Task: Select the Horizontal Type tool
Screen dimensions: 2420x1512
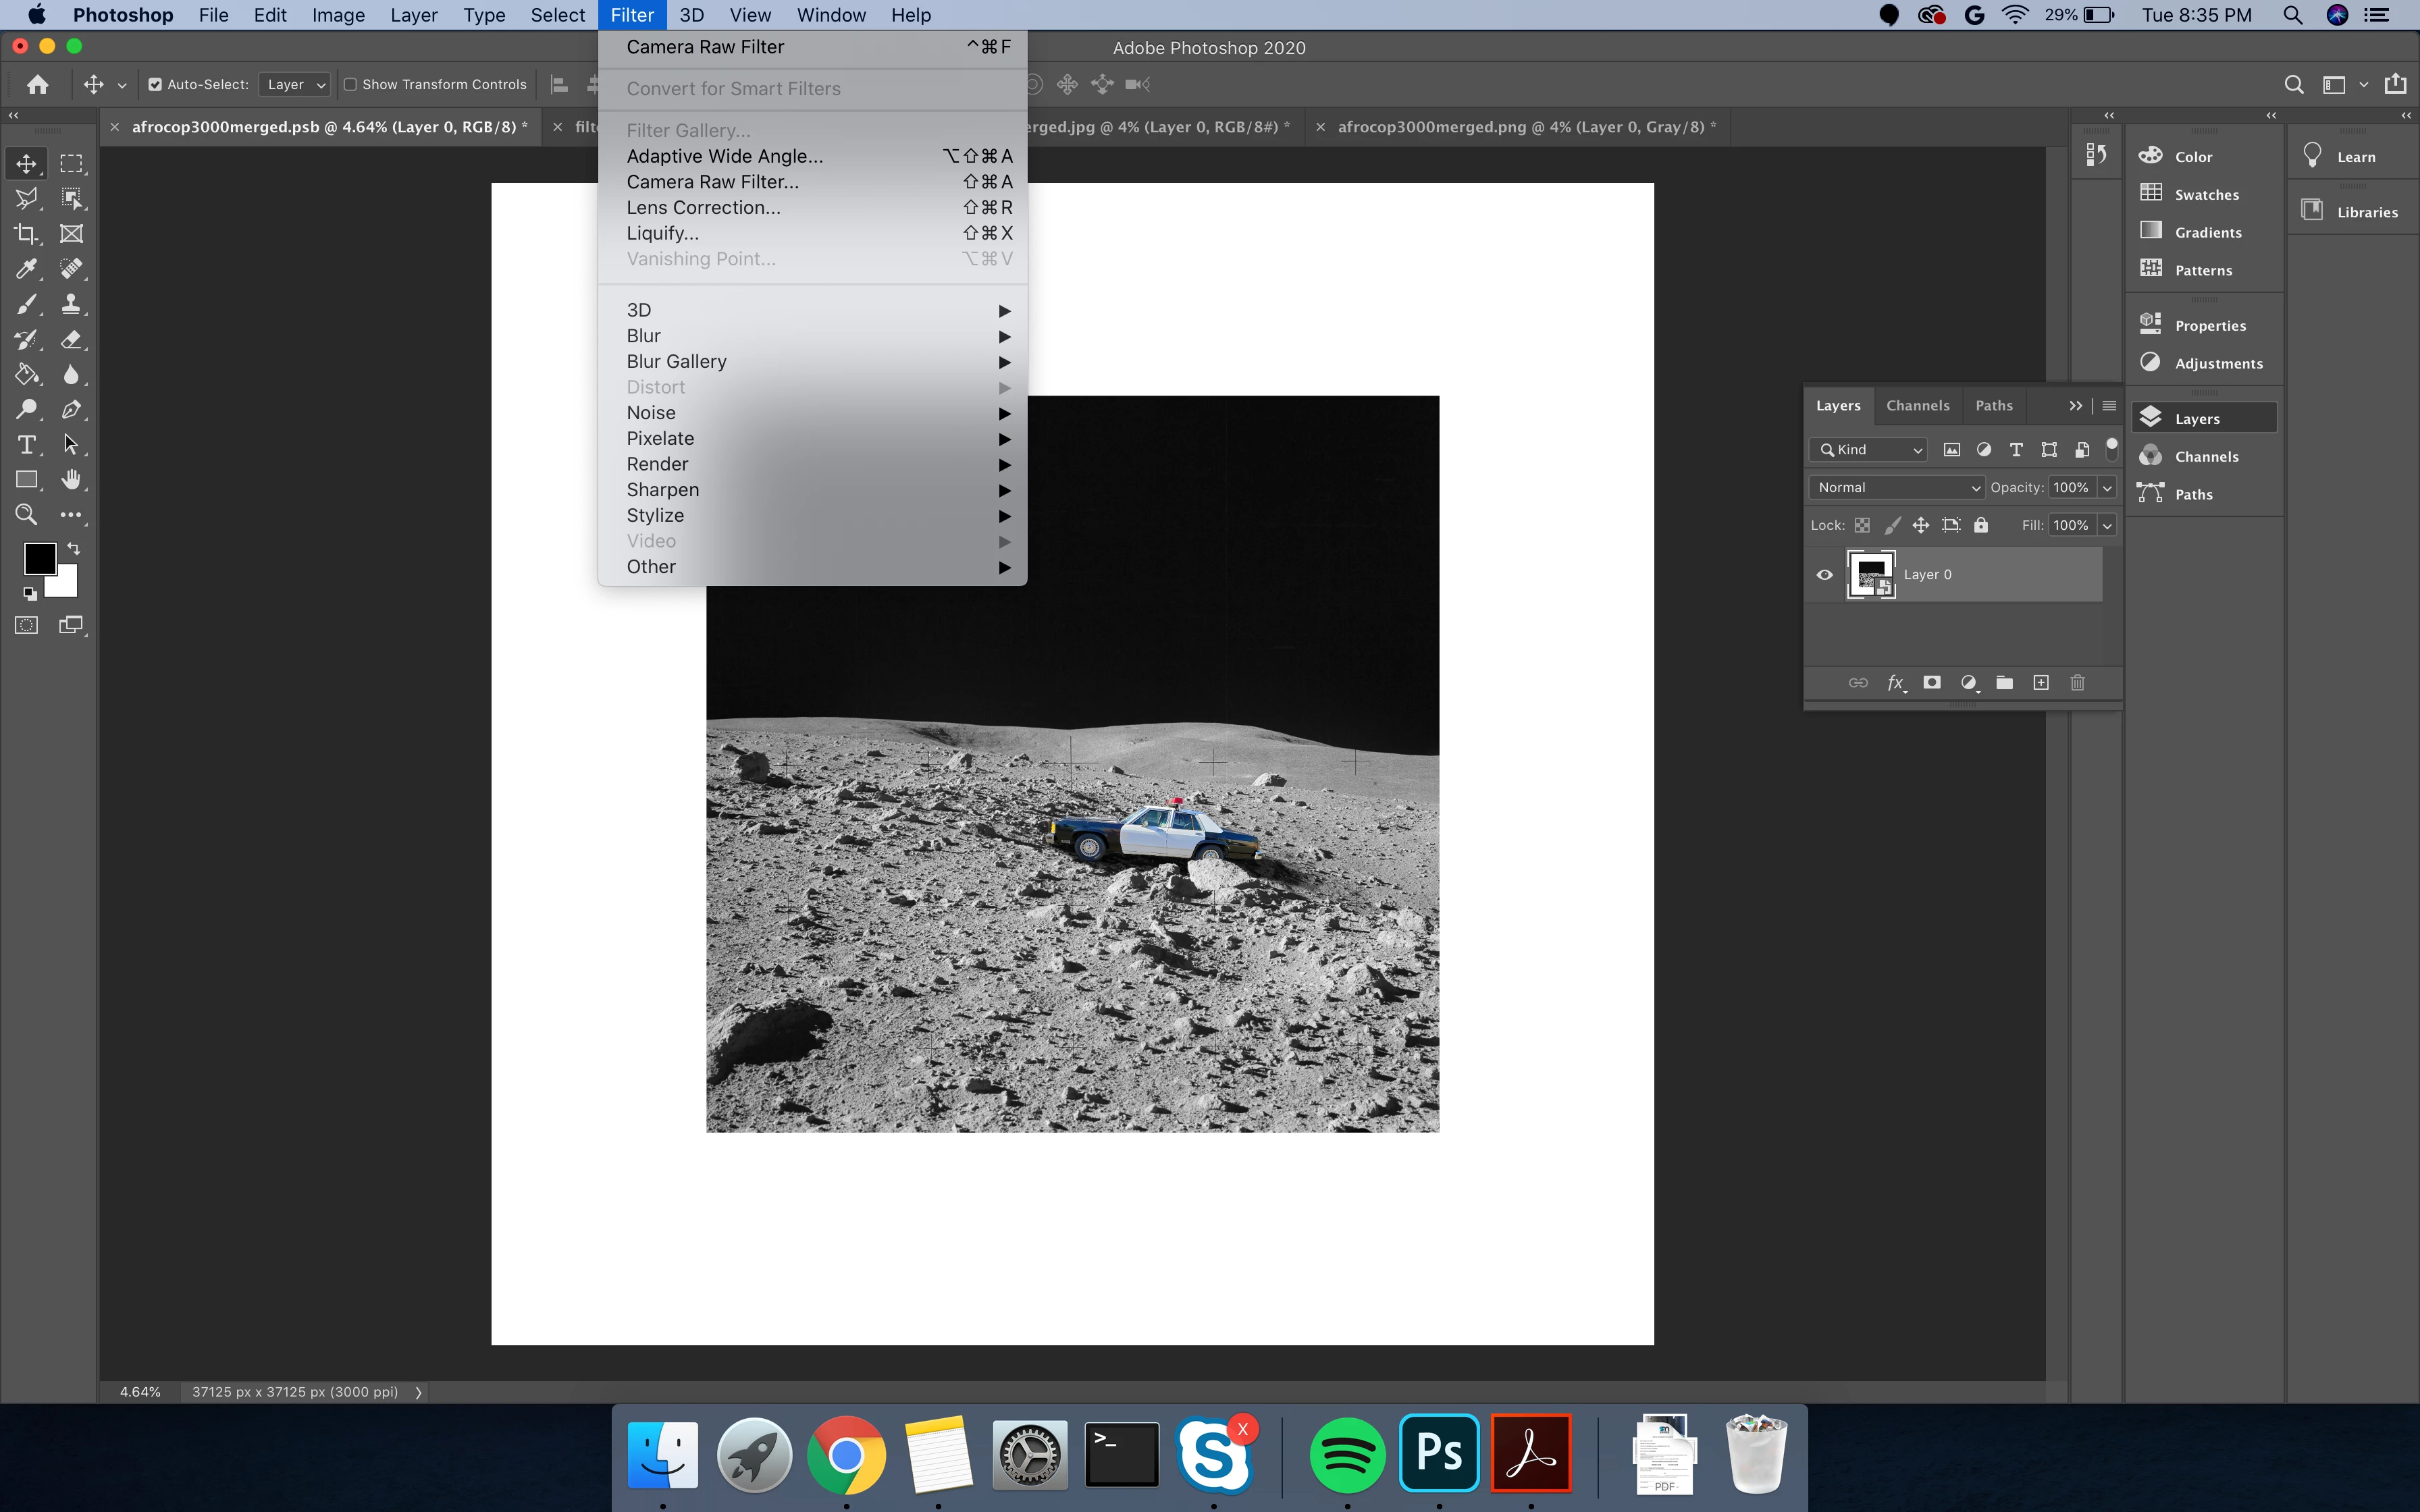Action: (x=26, y=444)
